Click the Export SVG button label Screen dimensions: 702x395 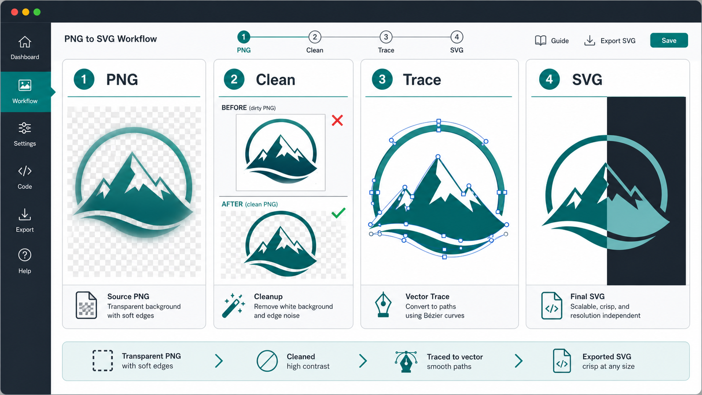pyautogui.click(x=618, y=41)
